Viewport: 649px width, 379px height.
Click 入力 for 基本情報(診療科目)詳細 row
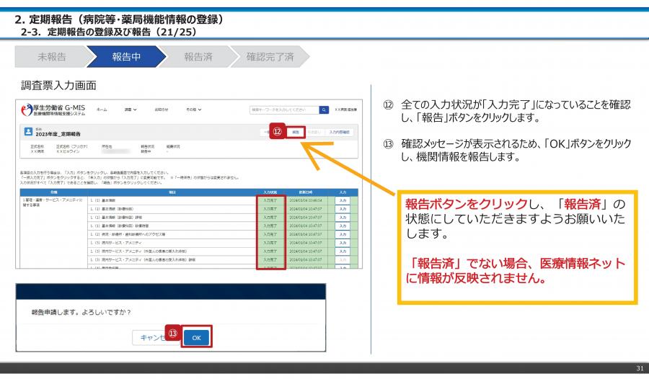pos(343,217)
